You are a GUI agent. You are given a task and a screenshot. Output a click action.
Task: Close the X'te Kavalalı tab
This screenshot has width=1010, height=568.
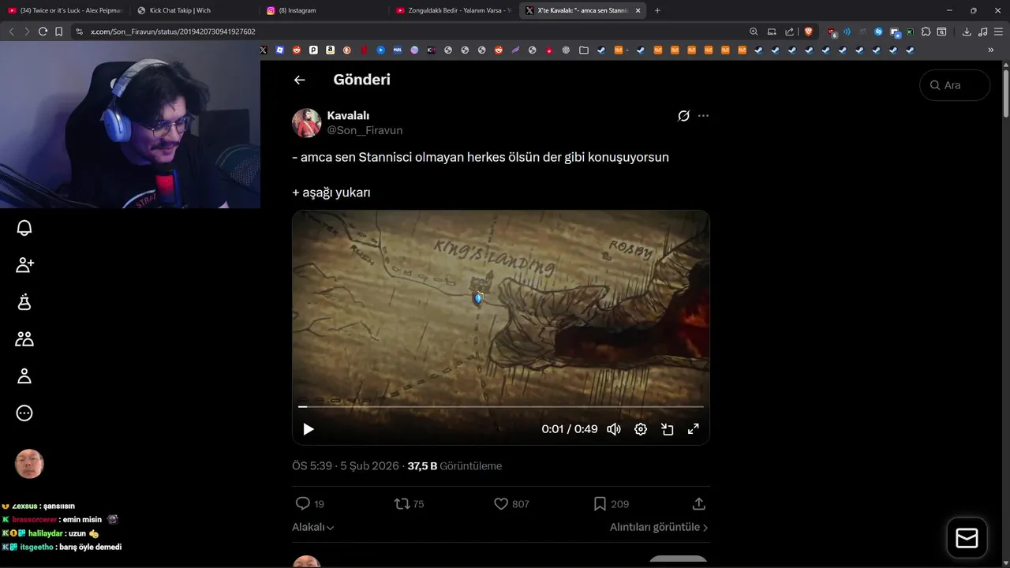point(638,10)
